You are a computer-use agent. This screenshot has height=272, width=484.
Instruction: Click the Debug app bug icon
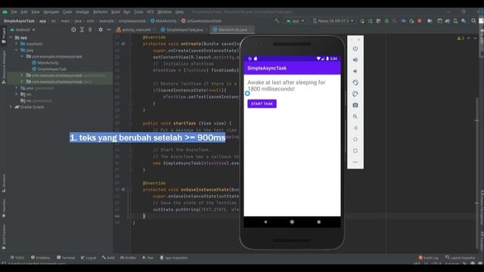(x=386, y=21)
